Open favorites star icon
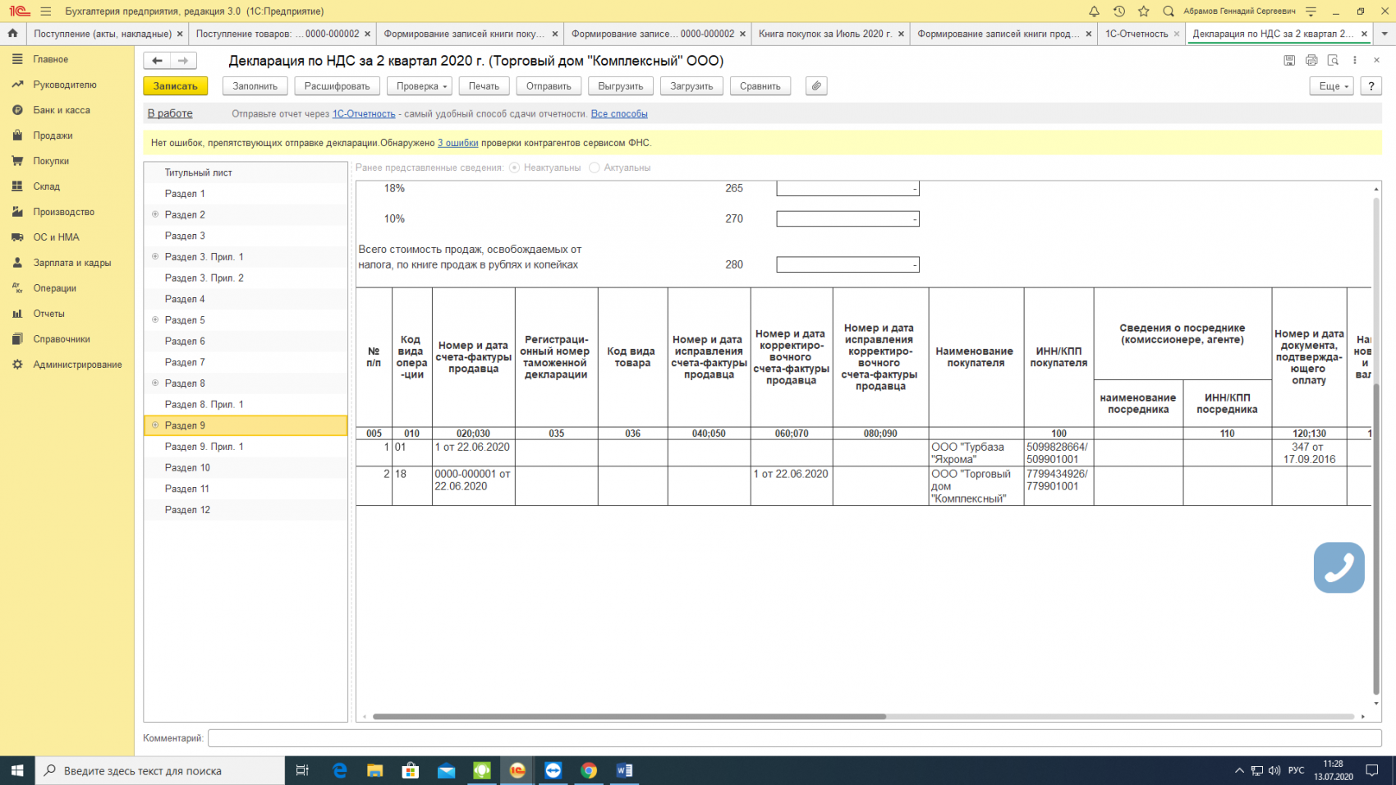The width and height of the screenshot is (1396, 785). click(1143, 11)
